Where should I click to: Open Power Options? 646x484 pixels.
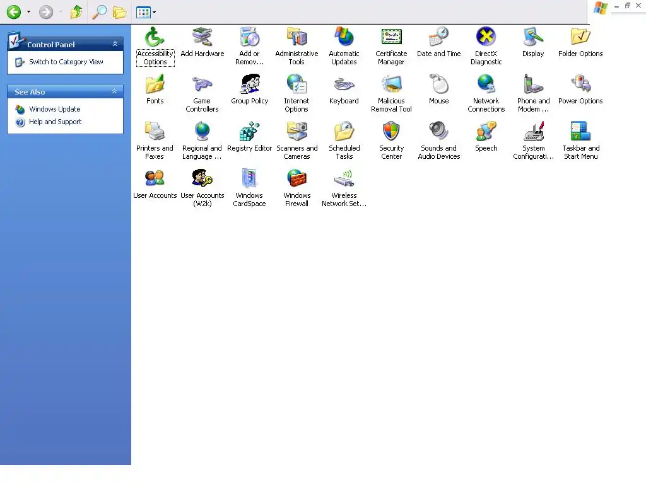pos(580,89)
